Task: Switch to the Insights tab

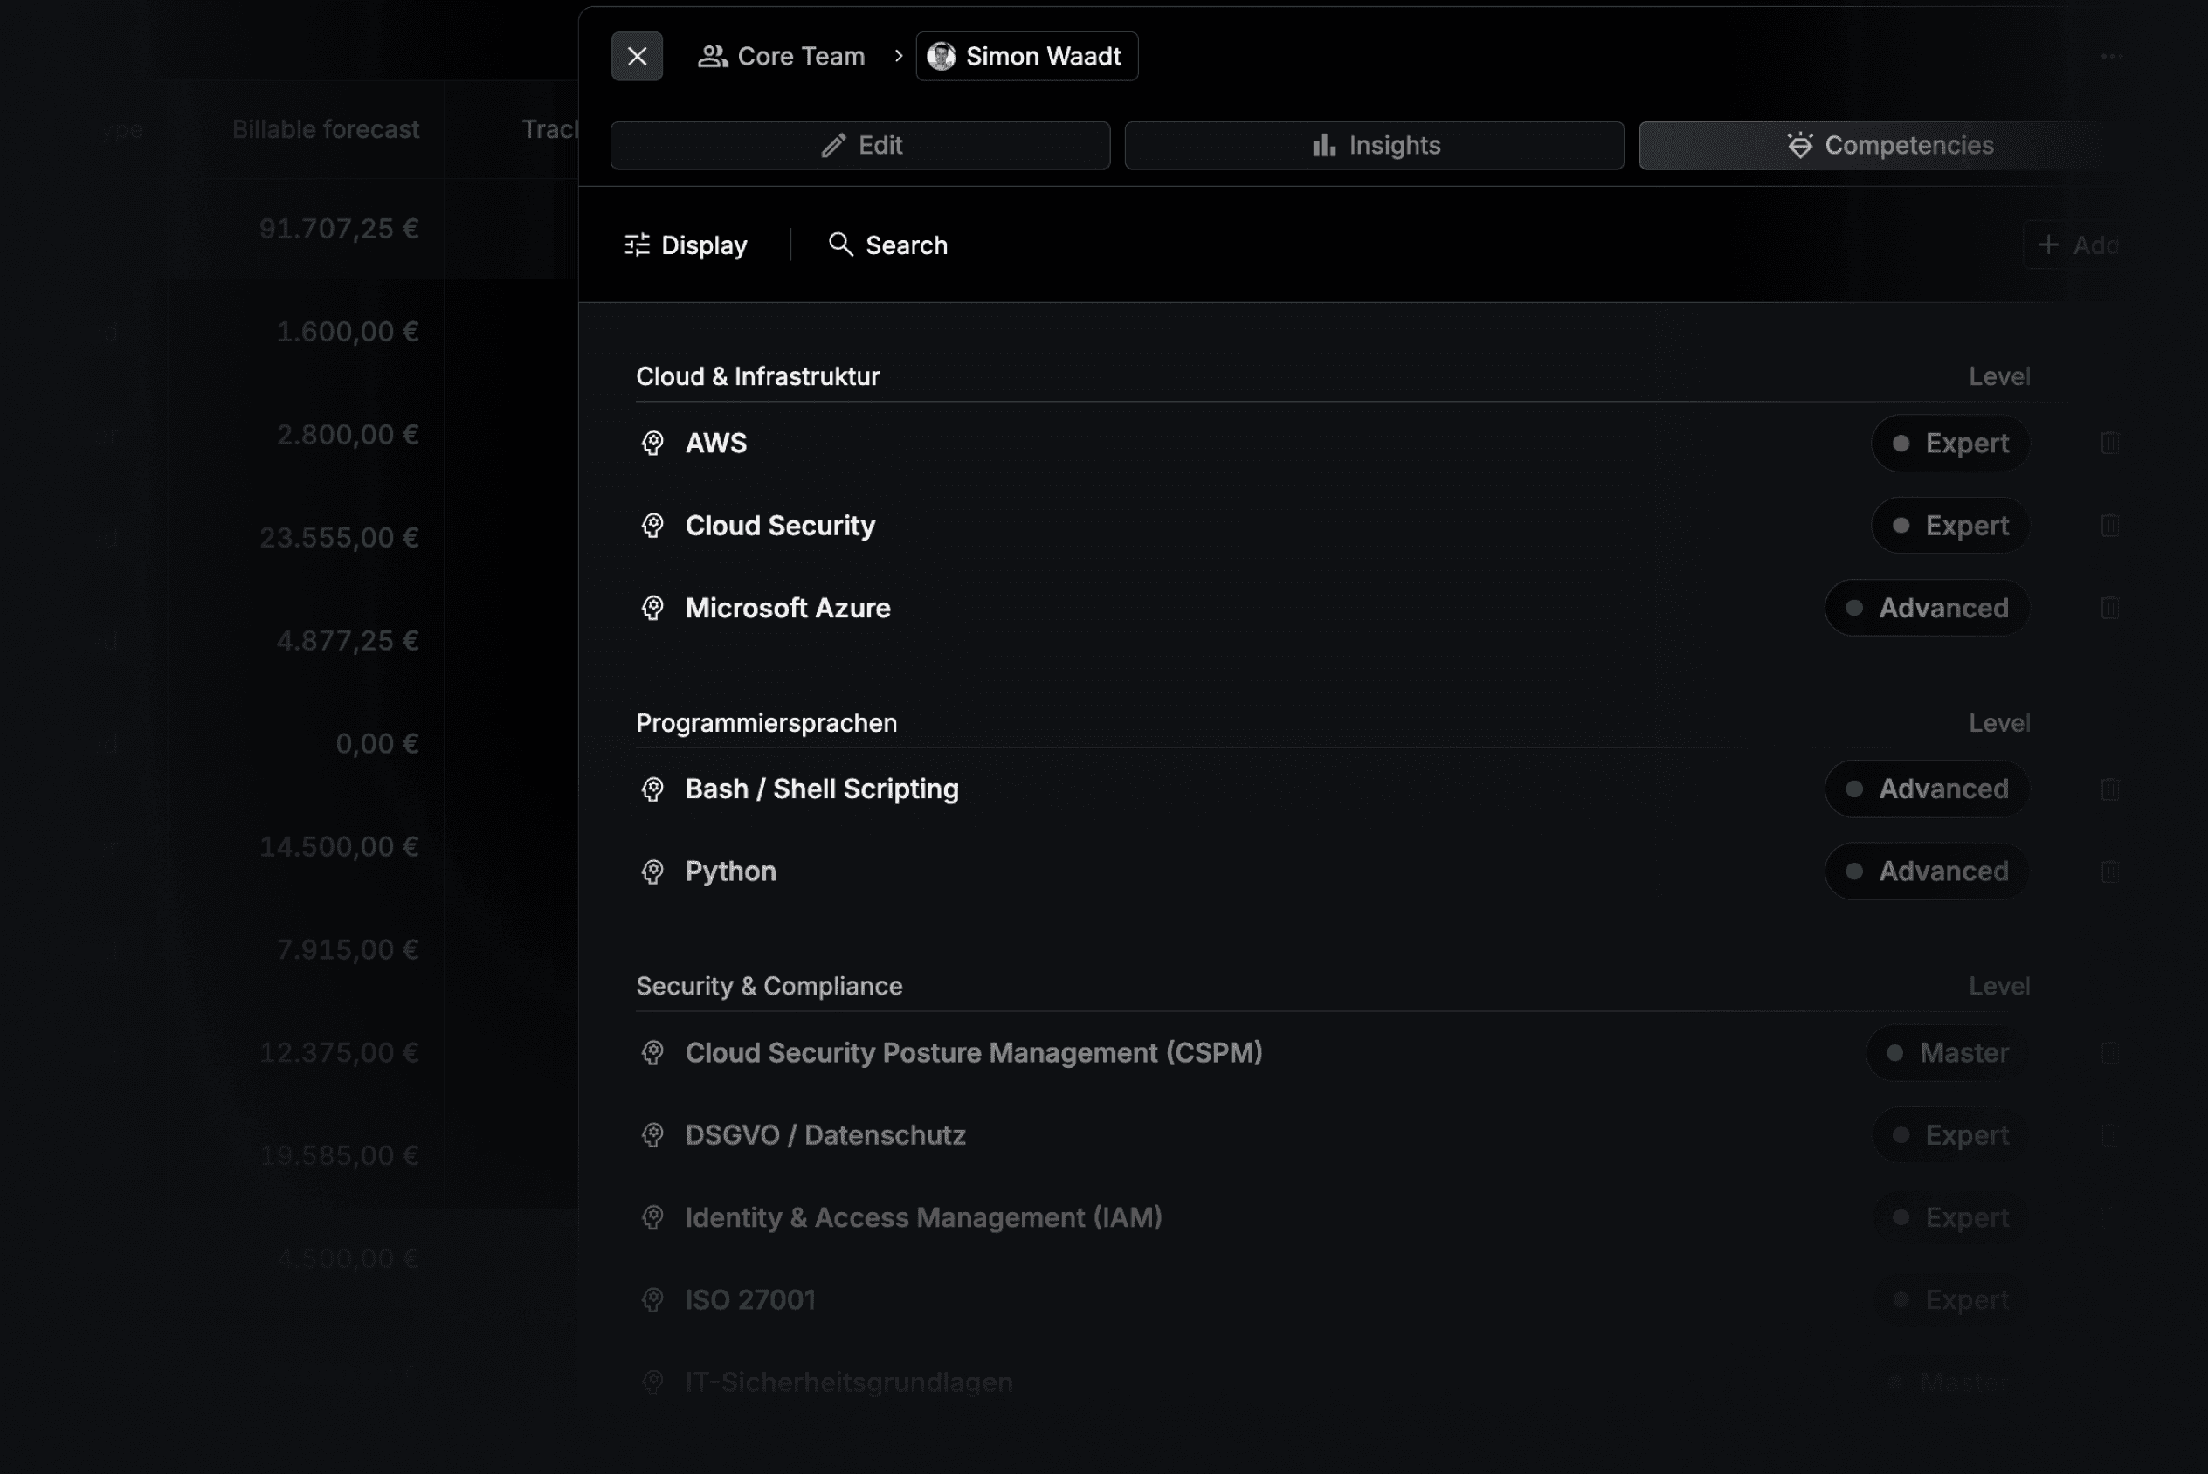Action: tap(1374, 146)
